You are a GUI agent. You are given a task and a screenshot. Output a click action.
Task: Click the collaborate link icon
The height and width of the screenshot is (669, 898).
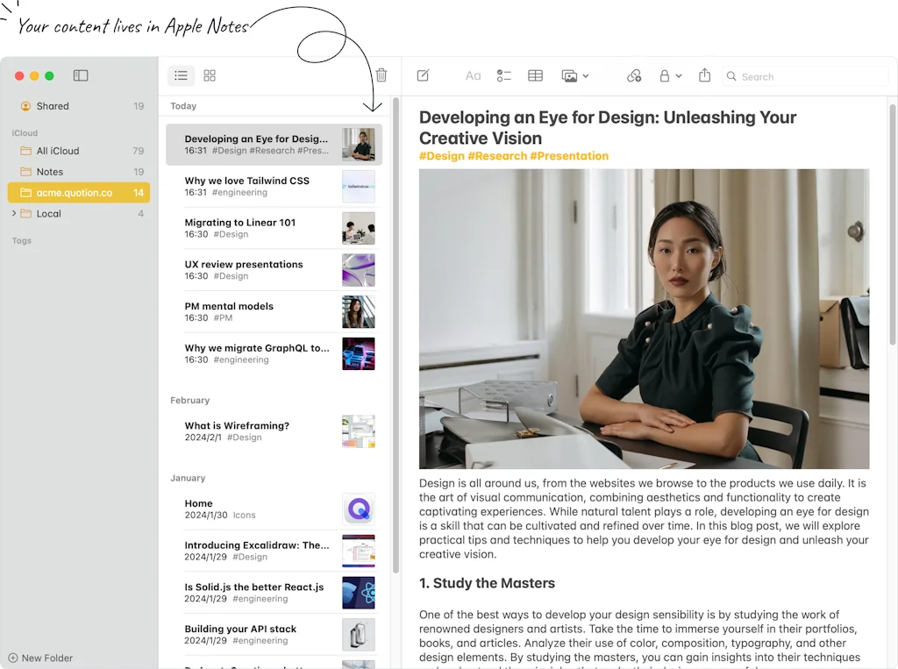[634, 76]
